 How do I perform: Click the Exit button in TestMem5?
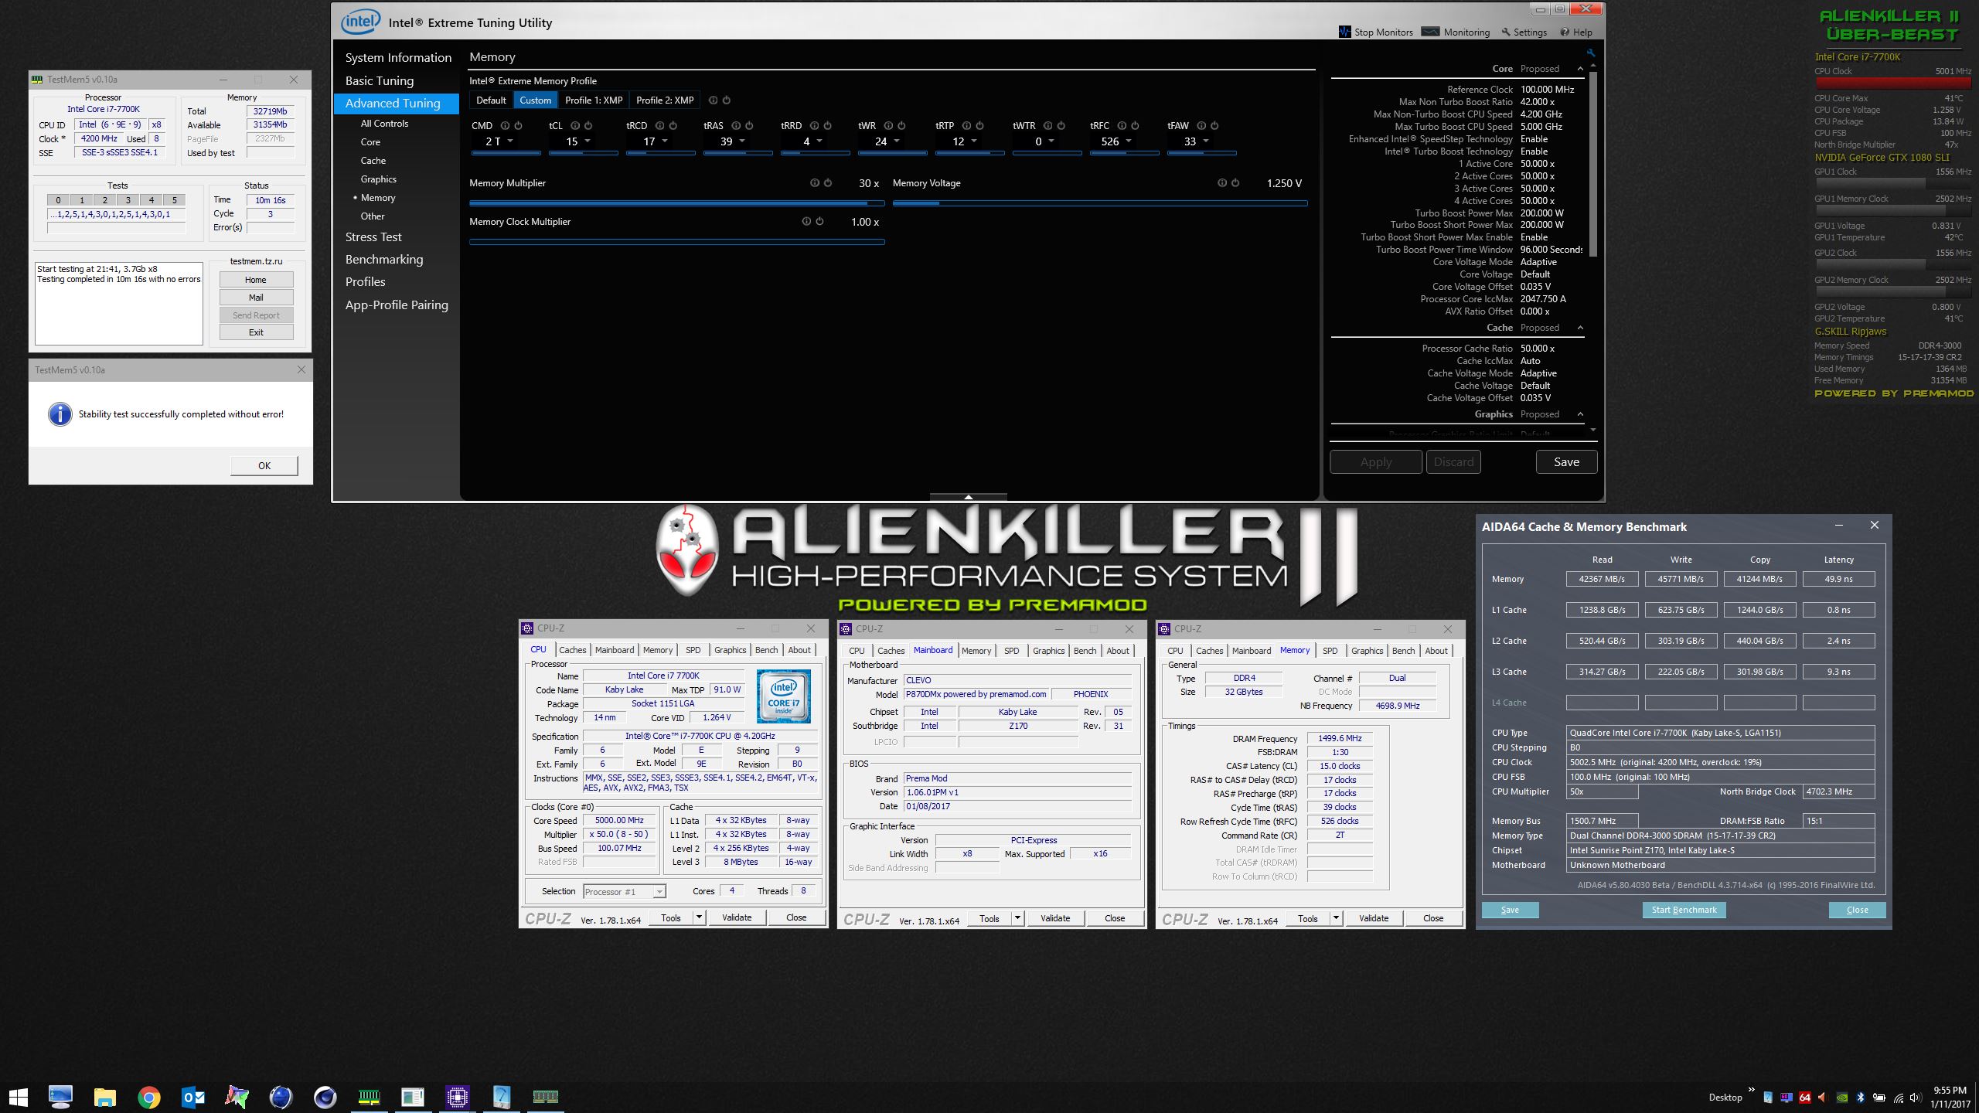[256, 332]
